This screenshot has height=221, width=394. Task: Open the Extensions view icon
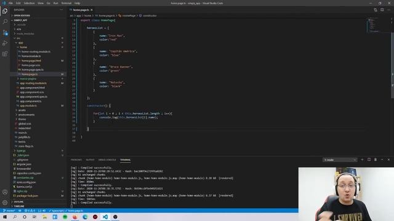pyautogui.click(x=5, y=54)
